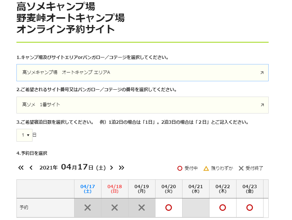Jump back a week with double-left arrow

click(x=21, y=168)
